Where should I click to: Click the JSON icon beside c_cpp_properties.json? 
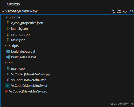8,23
